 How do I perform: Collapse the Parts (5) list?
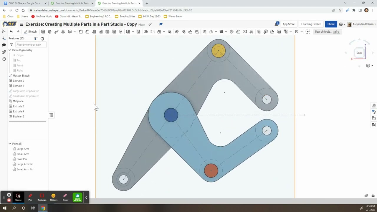coord(10,144)
